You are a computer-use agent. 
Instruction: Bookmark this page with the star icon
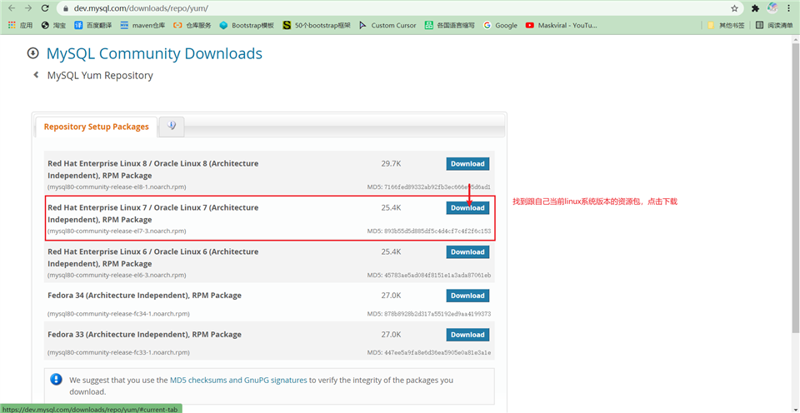coord(734,8)
